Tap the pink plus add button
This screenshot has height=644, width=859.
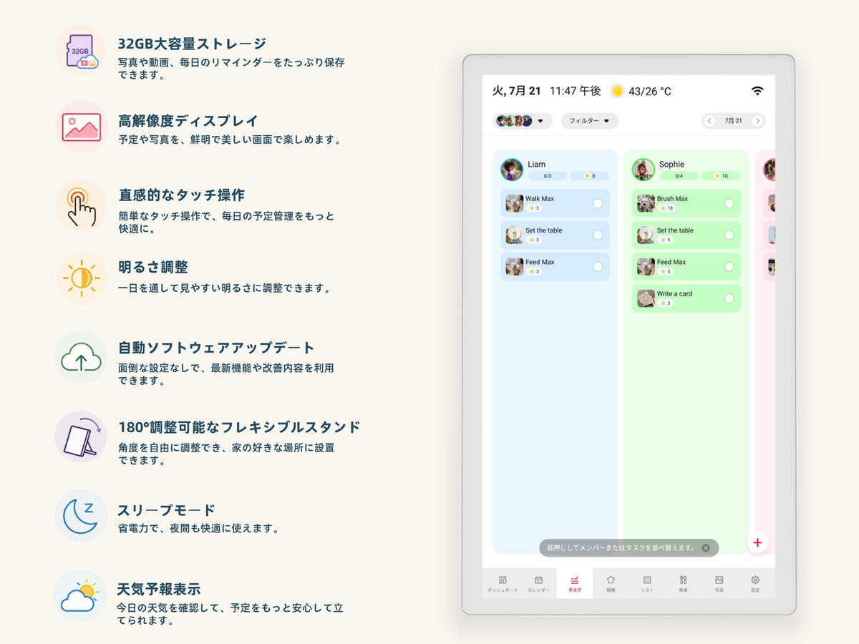(757, 543)
